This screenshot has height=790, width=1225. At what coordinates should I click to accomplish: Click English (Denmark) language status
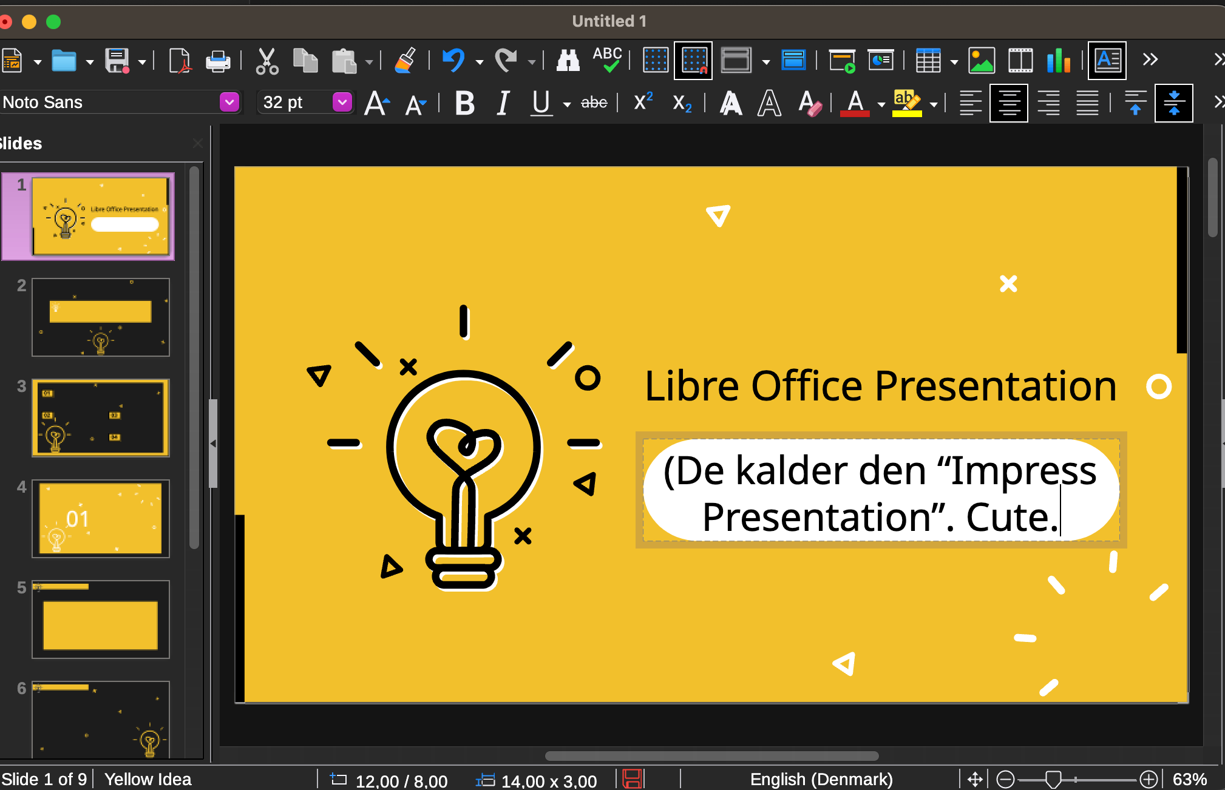[821, 780]
